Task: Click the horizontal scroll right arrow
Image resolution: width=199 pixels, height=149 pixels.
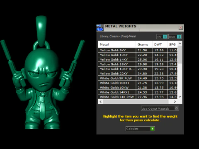Action: pos(175,101)
